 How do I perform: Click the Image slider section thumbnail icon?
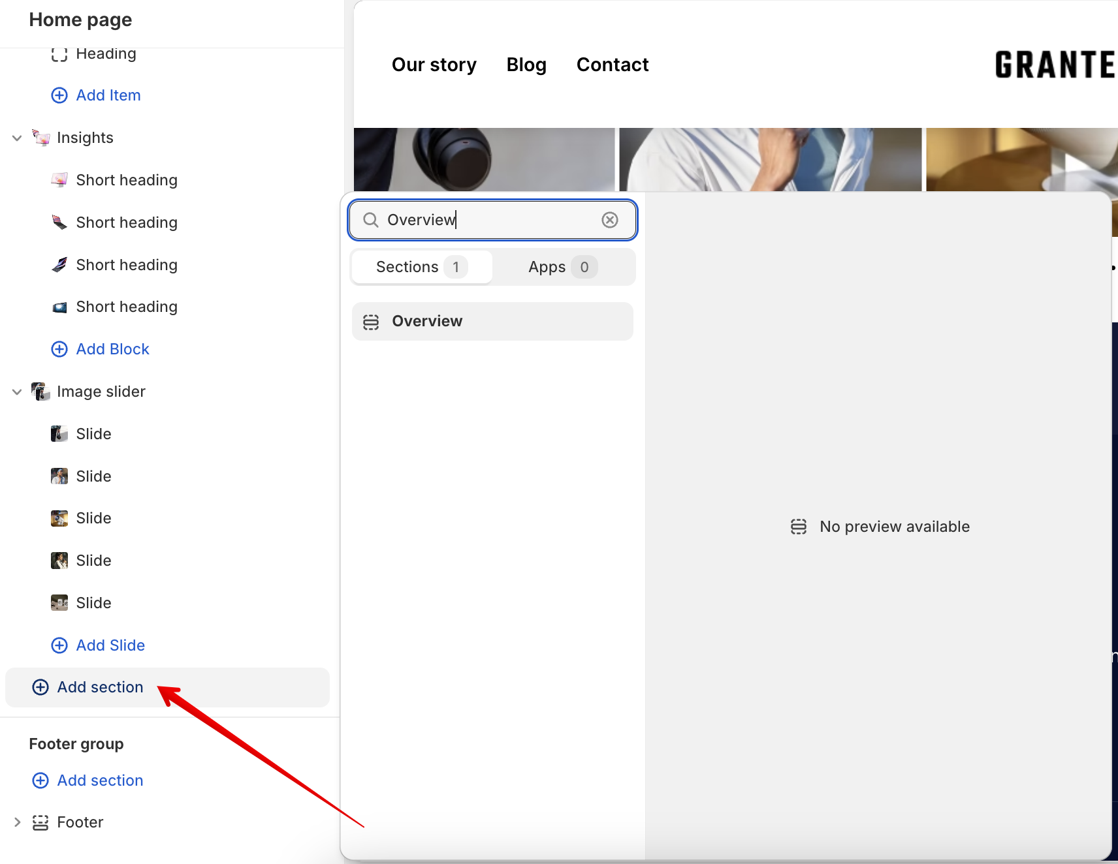coord(41,392)
